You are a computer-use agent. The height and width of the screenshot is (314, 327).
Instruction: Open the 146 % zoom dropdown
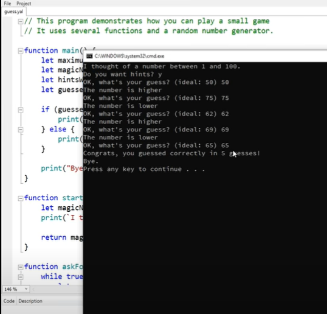point(16,289)
